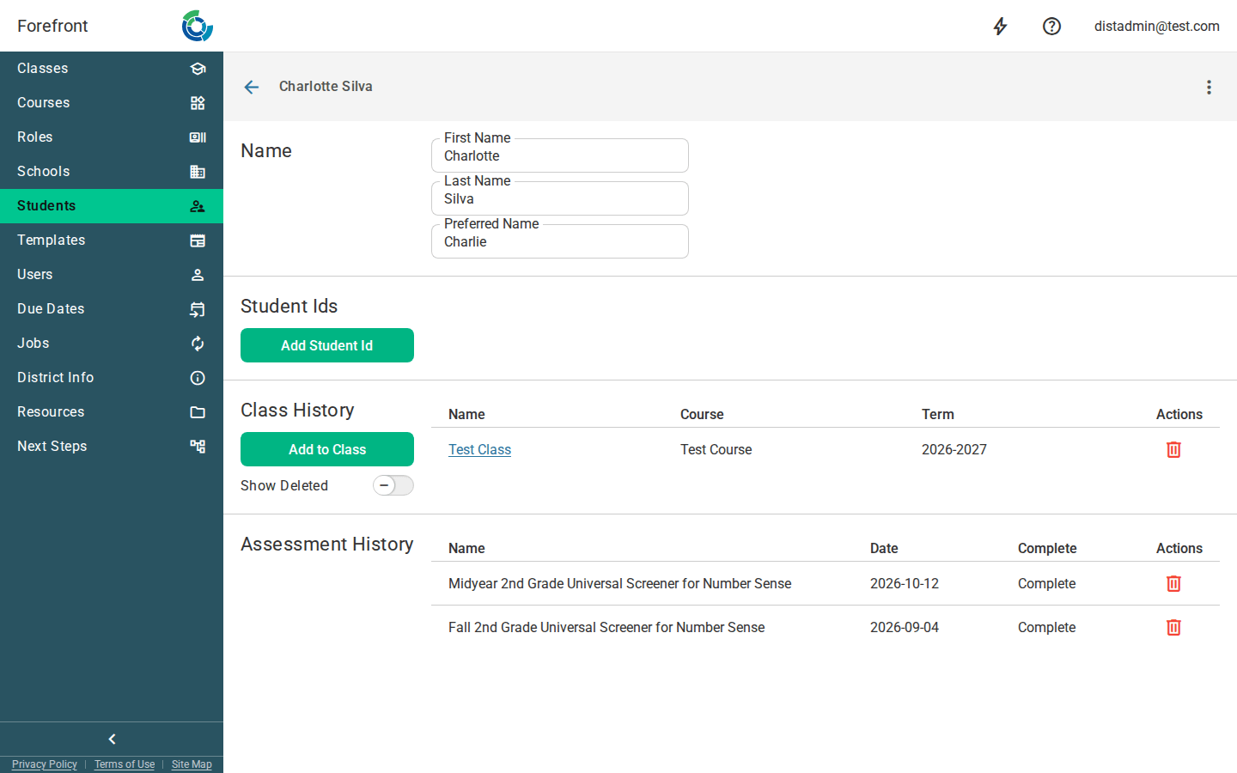Image resolution: width=1237 pixels, height=773 pixels.
Task: Click the Last Name input field
Action: (560, 198)
